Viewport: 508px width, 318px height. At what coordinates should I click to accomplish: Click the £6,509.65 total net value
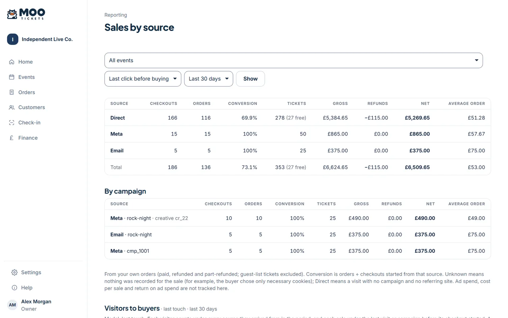[x=417, y=167]
